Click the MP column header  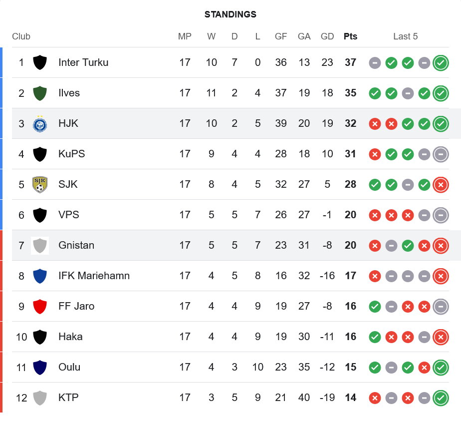[x=185, y=36]
